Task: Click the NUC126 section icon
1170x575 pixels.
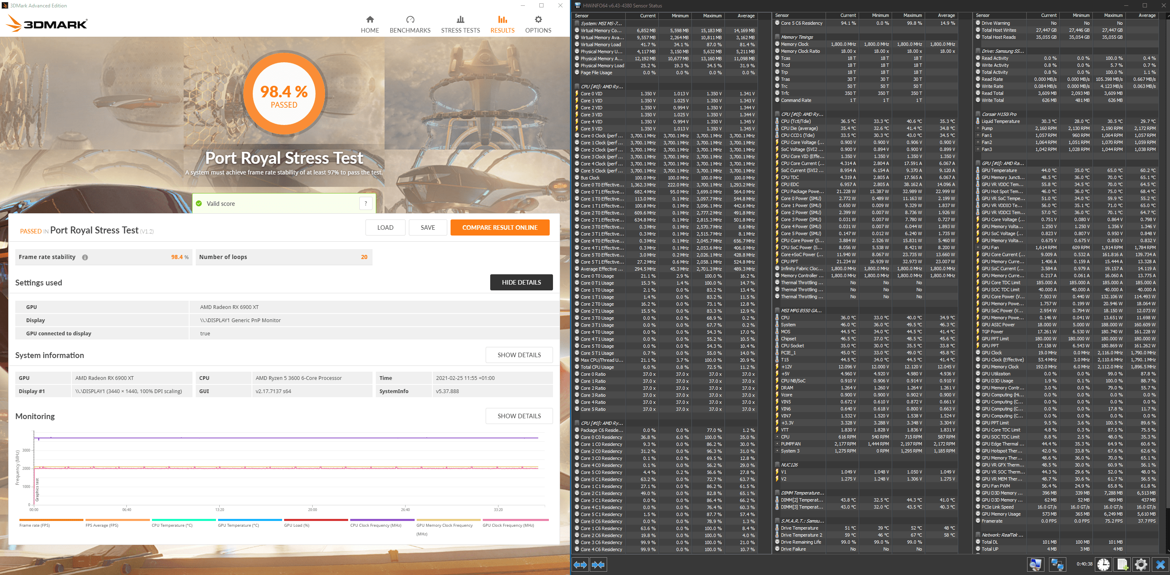Action: coord(777,465)
